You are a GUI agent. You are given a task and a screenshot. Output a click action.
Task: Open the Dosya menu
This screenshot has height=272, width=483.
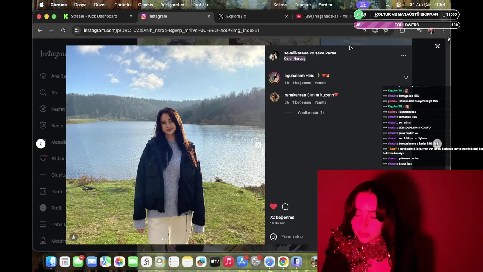click(80, 5)
